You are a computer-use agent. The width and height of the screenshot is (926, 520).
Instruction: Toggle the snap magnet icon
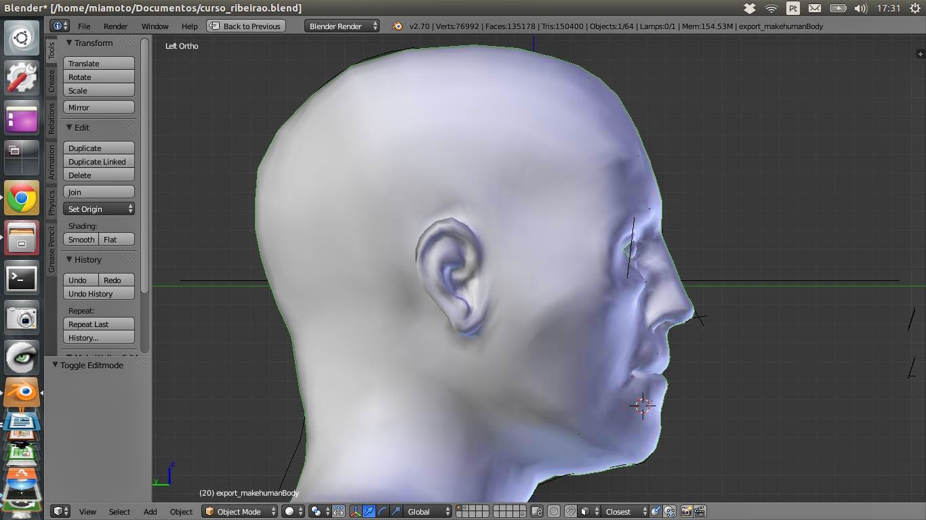(571, 511)
